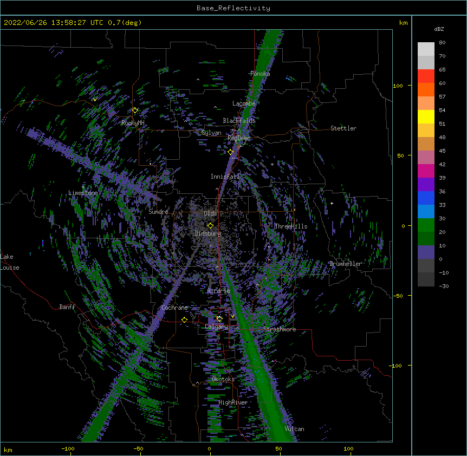467x456 pixels.
Task: Click the Strathmore label
Action: tap(280, 329)
